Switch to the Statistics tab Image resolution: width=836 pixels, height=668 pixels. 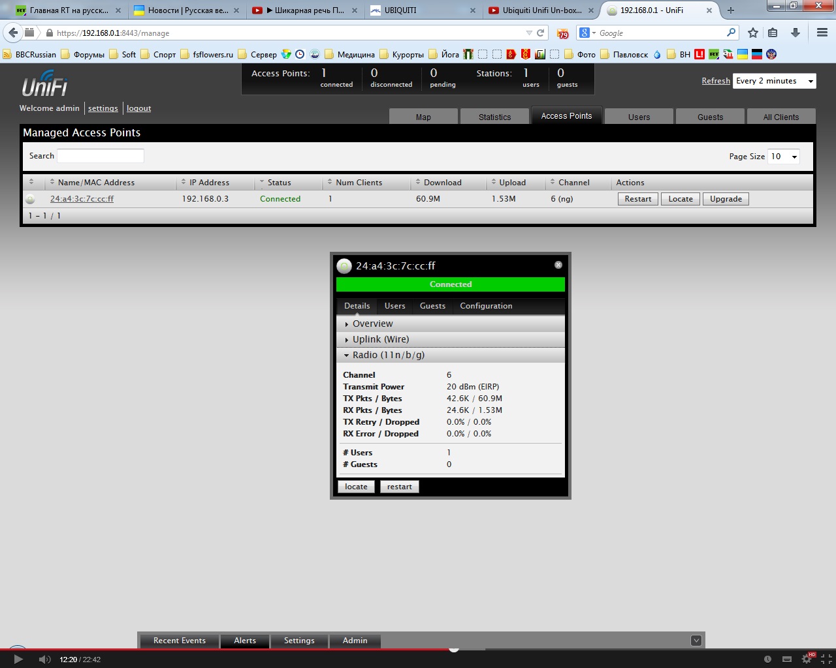[x=494, y=117]
